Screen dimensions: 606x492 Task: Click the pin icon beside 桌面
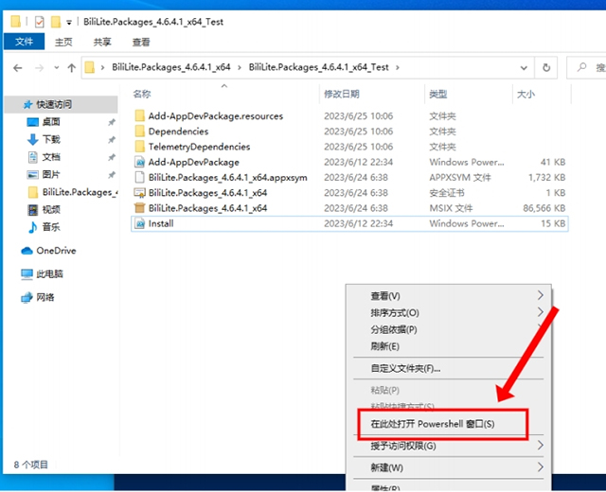click(112, 122)
